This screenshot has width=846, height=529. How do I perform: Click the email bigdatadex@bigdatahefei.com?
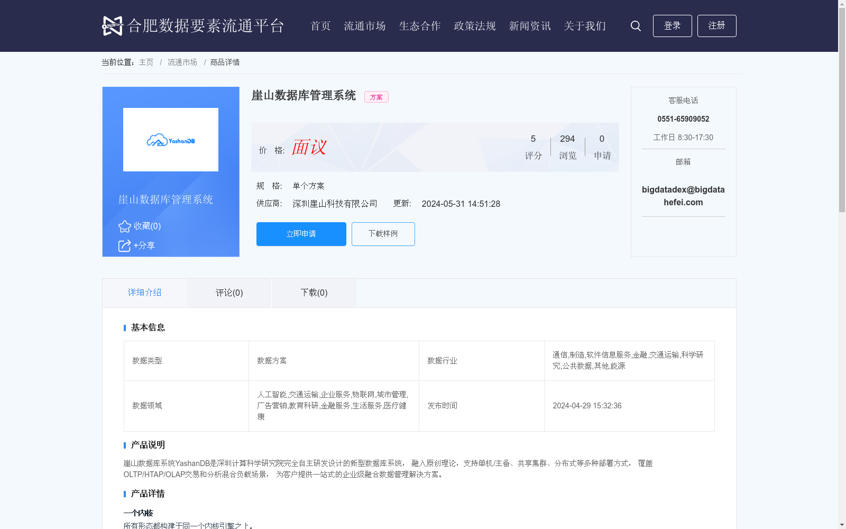point(683,196)
